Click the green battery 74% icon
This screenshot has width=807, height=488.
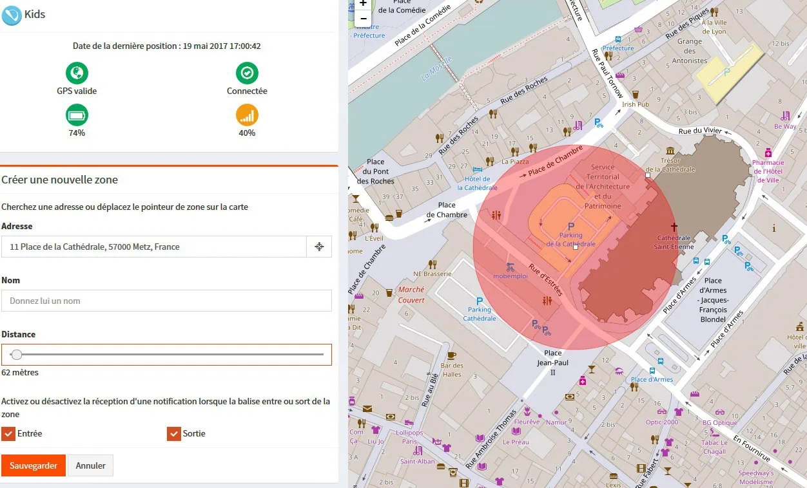click(x=77, y=115)
